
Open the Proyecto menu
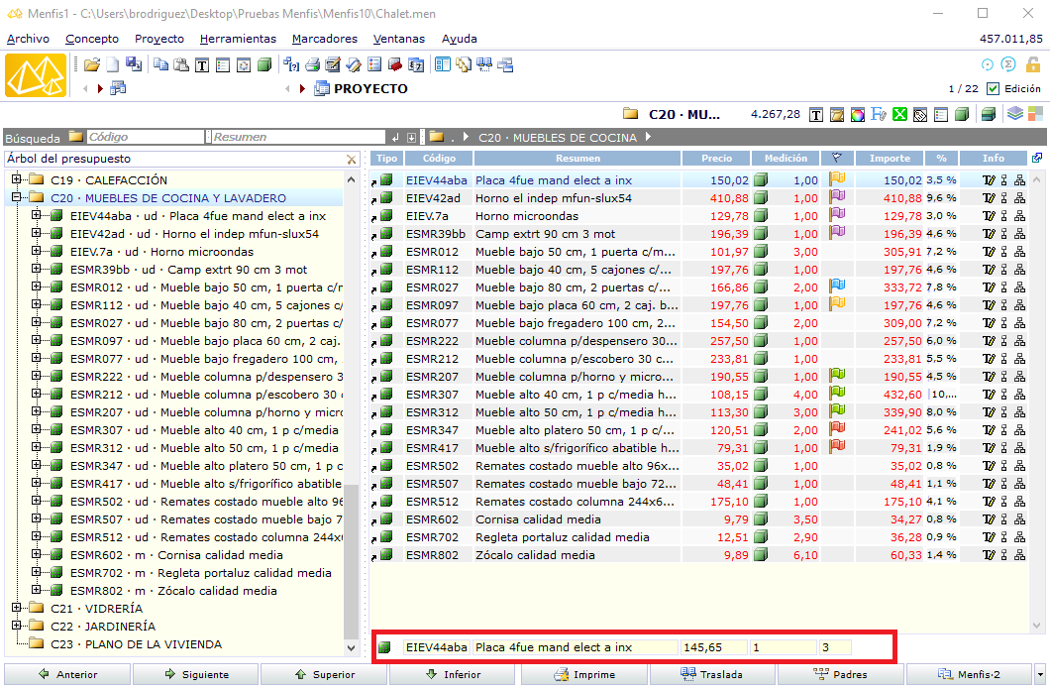[x=159, y=39]
